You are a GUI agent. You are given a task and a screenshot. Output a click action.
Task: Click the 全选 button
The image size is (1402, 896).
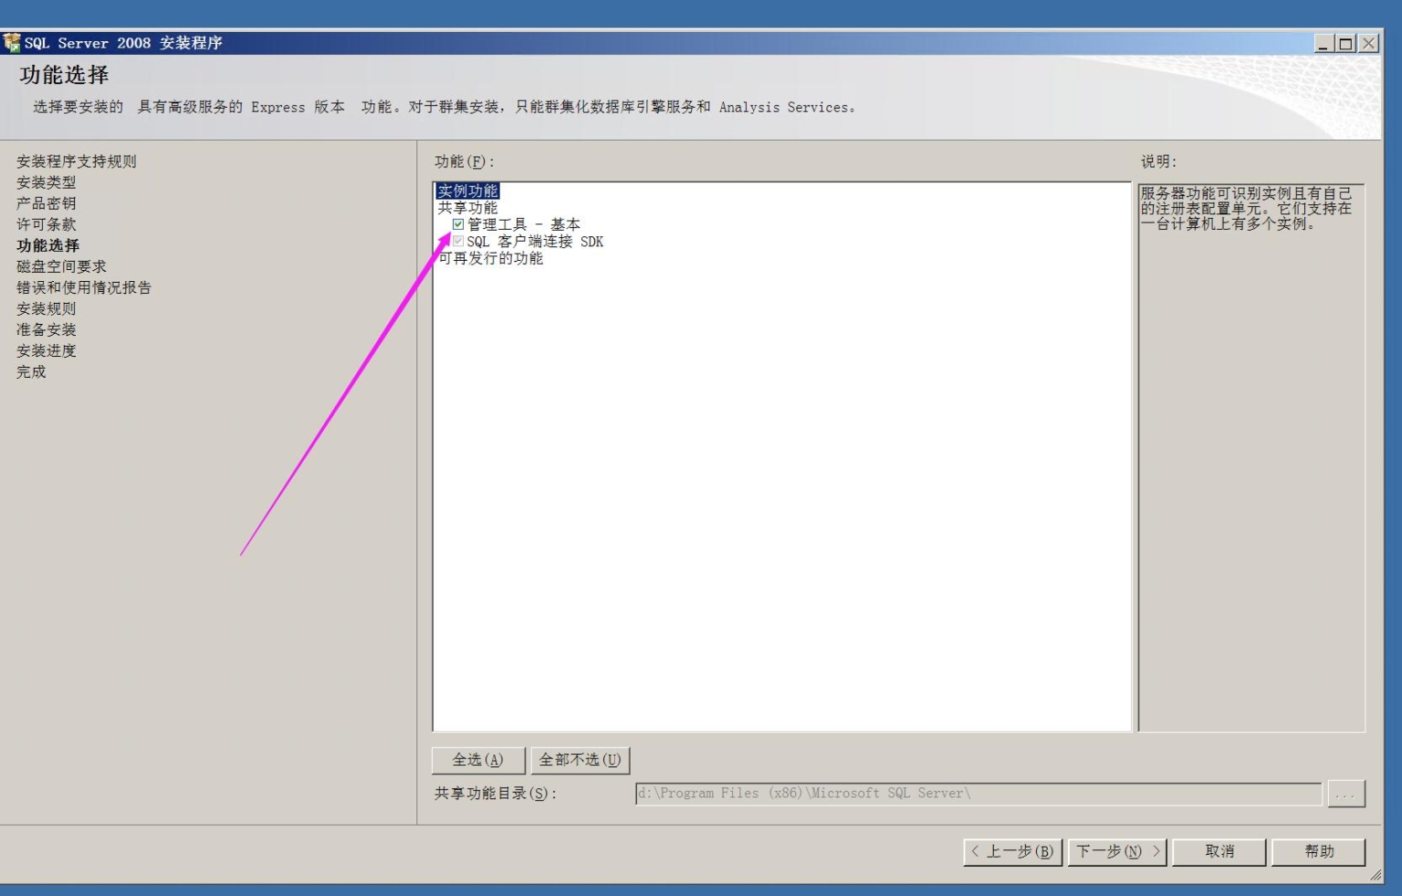click(477, 759)
